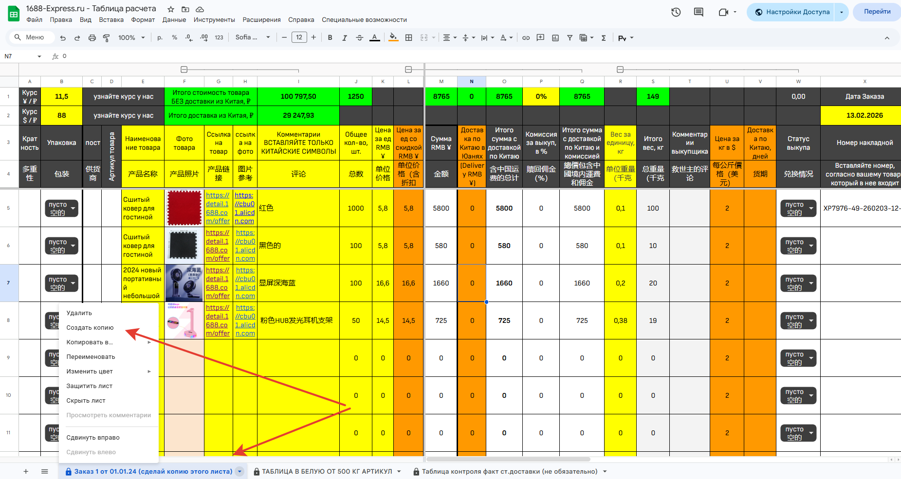The image size is (901, 479).
Task: Toggle italic formatting button
Action: (x=345, y=38)
